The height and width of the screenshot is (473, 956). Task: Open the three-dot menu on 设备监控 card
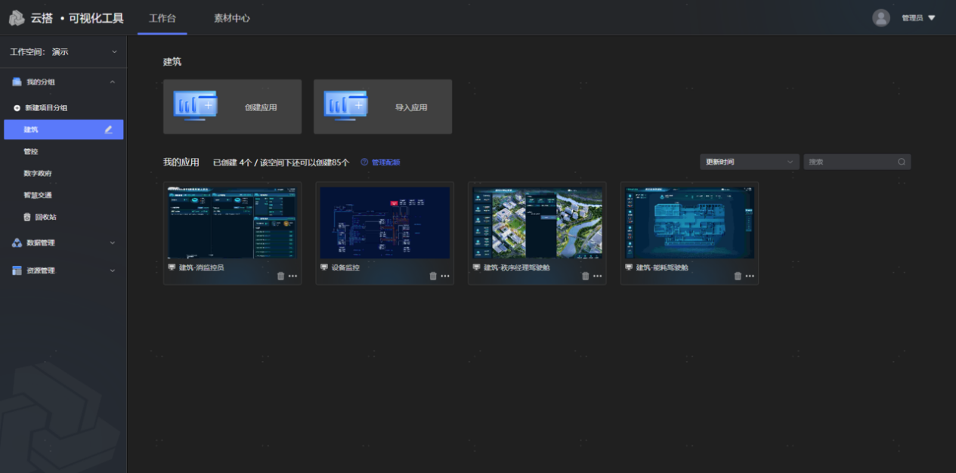pos(445,277)
